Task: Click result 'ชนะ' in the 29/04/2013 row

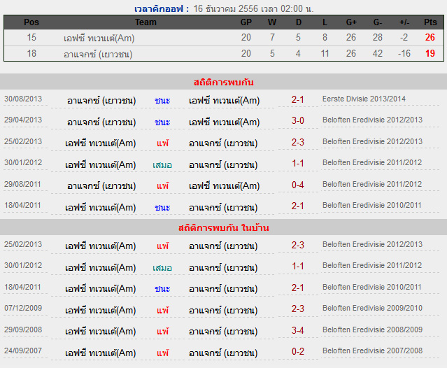Action: pos(162,122)
